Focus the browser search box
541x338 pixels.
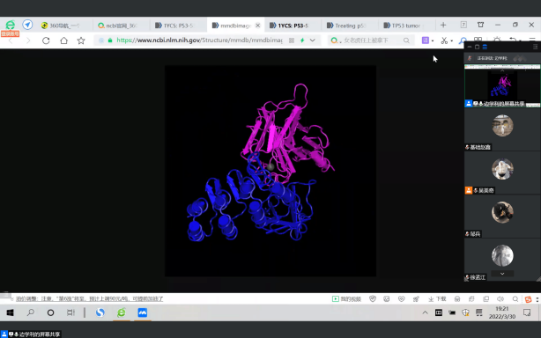371,40
